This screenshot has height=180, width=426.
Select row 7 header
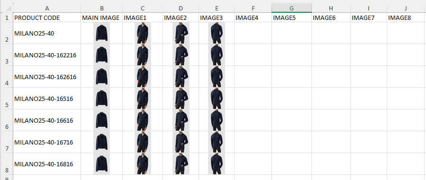pyautogui.click(x=7, y=142)
